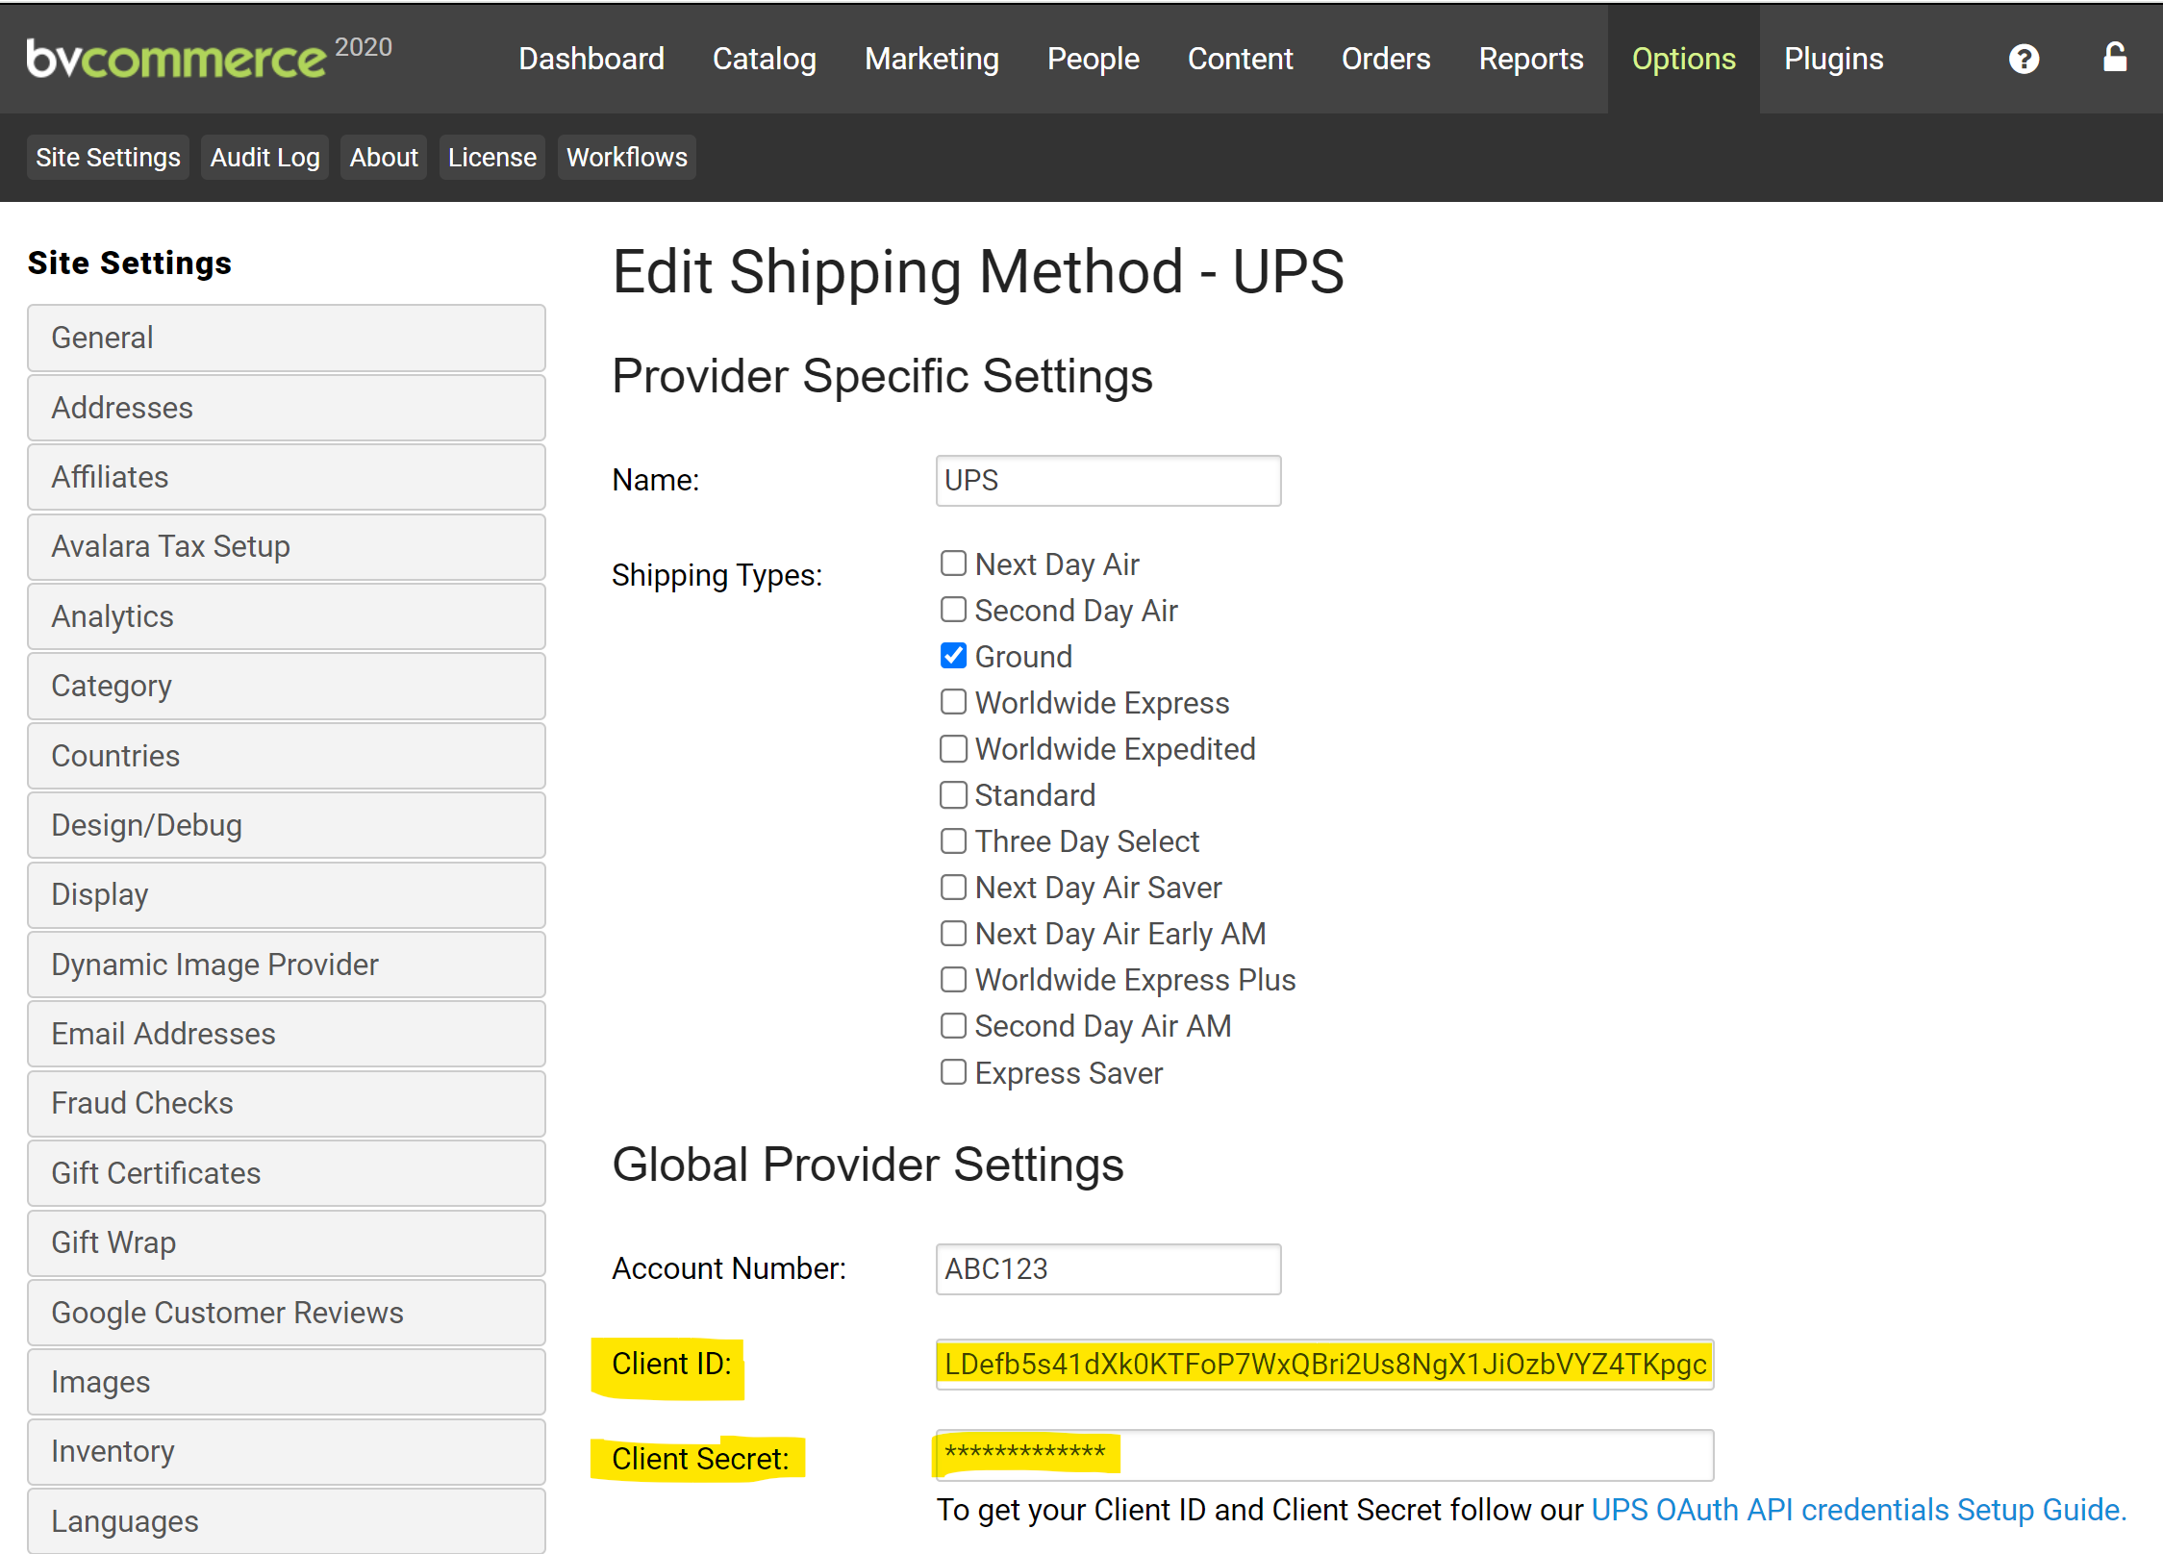Open the Reports menu
This screenshot has width=2163, height=1554.
point(1530,60)
